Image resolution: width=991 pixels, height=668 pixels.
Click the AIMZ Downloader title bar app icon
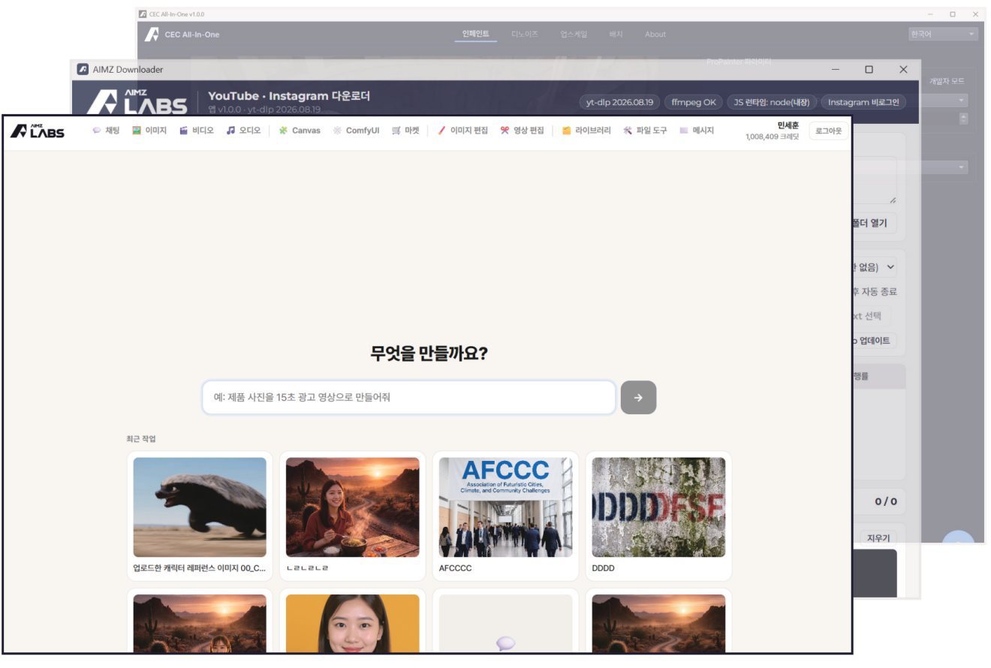pos(83,69)
